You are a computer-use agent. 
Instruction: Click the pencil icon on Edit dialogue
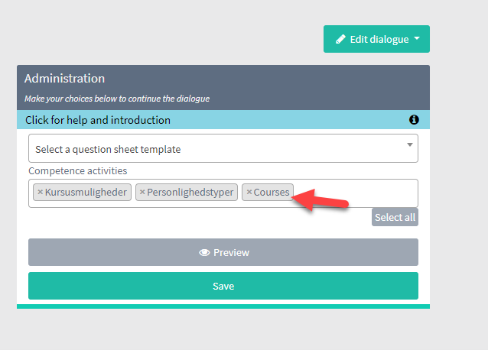pos(340,39)
